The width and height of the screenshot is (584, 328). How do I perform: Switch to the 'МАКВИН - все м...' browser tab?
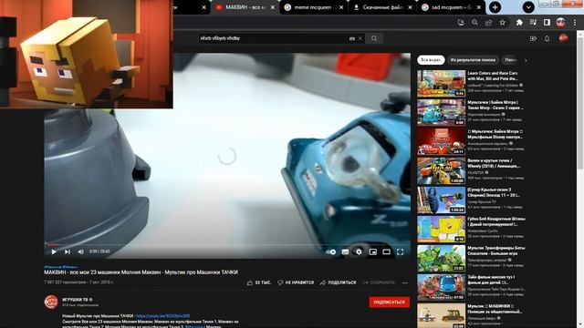[x=245, y=7]
